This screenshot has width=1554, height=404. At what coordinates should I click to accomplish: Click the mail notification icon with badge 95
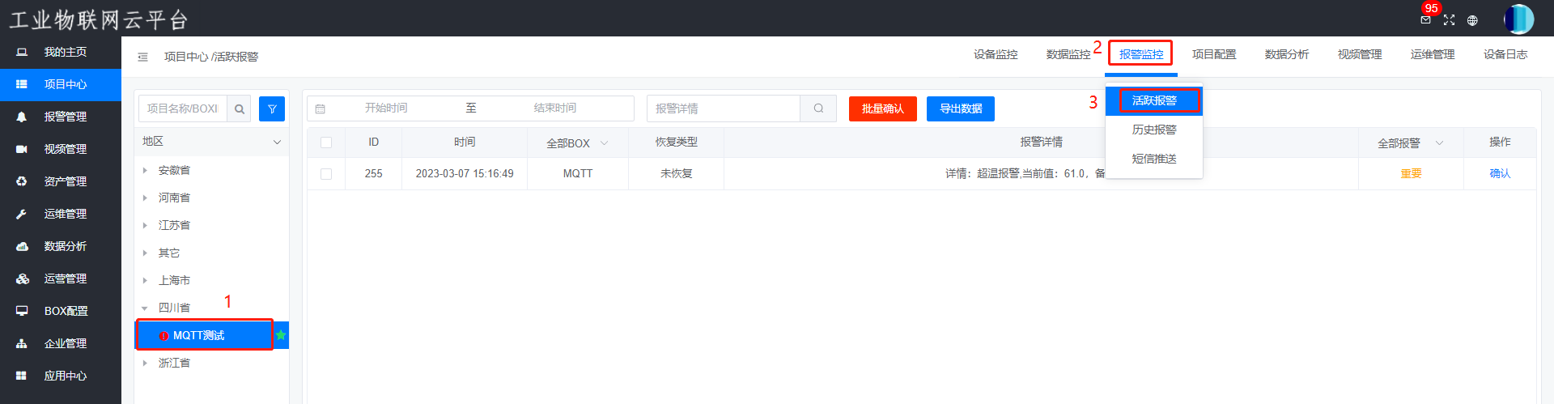click(x=1425, y=19)
